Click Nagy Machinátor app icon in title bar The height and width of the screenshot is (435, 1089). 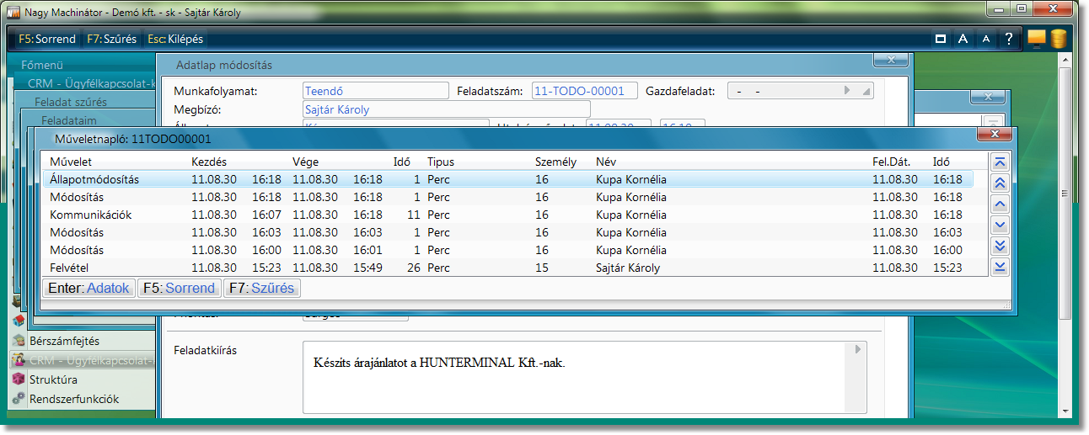(13, 13)
